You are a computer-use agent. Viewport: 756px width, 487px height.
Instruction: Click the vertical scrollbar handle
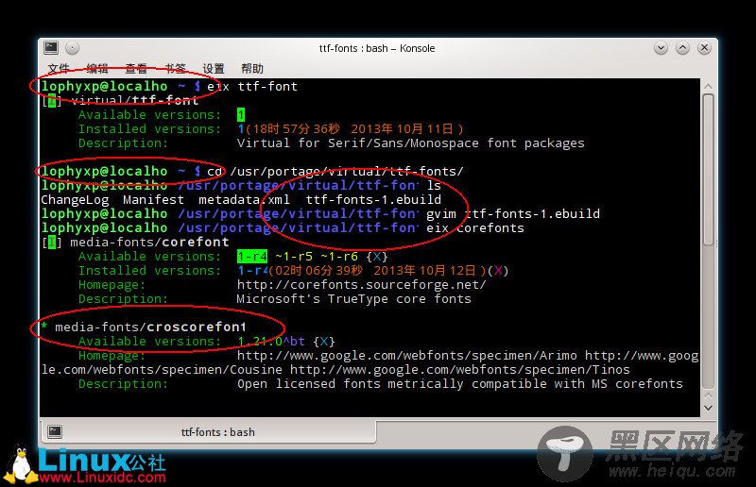pos(708,170)
